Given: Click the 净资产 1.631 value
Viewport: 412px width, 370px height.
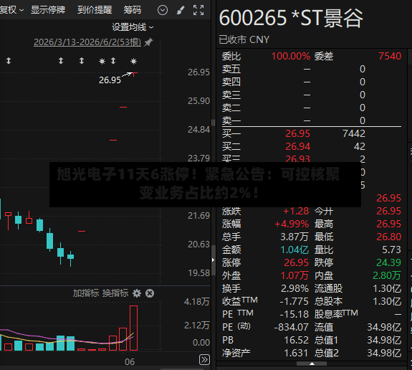Looking at the screenshot, I should [x=296, y=354].
